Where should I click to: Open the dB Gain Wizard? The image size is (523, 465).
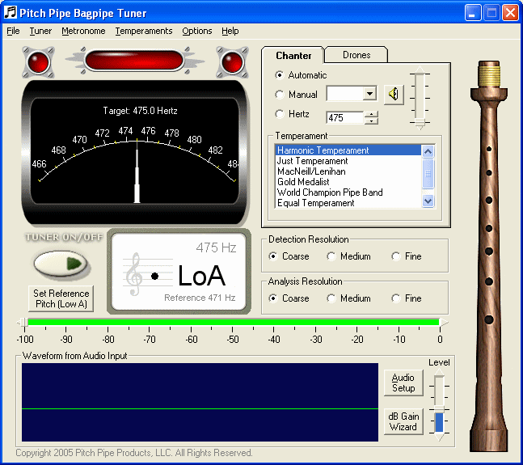[x=403, y=421]
